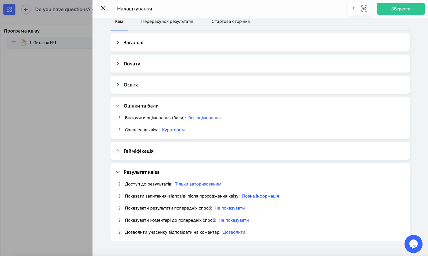Change the Повна інформація value
The height and width of the screenshot is (256, 428).
click(x=260, y=196)
